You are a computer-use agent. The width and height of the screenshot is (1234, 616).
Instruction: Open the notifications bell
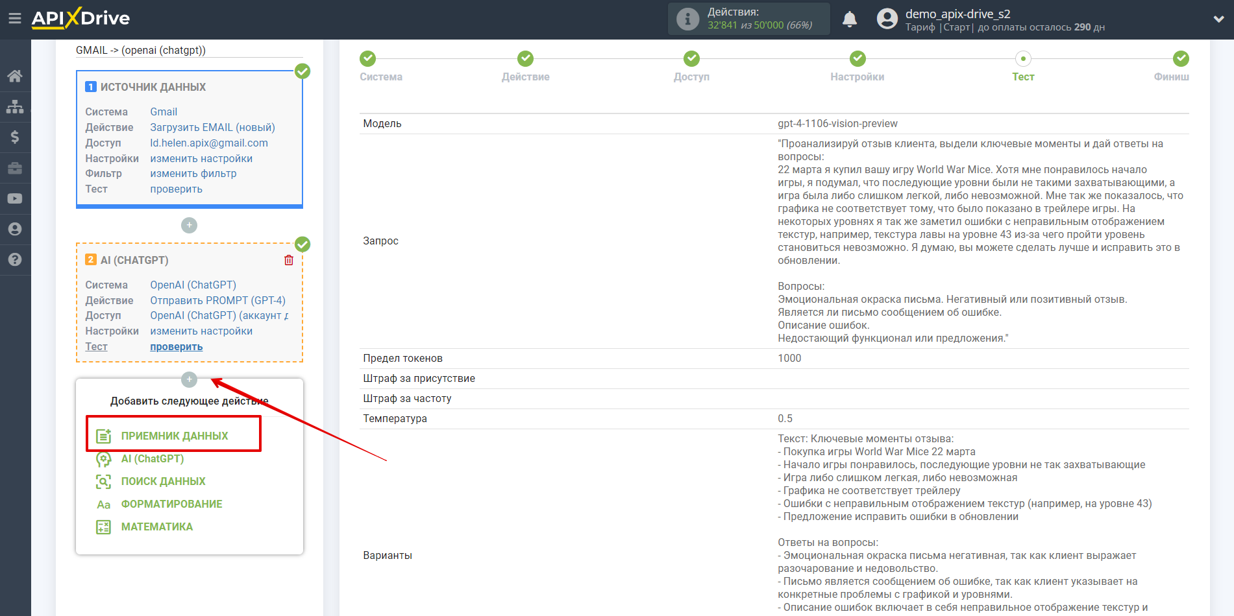point(850,19)
